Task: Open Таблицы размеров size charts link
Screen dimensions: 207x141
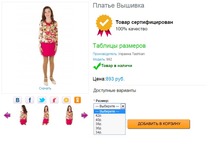Action: (x=119, y=46)
